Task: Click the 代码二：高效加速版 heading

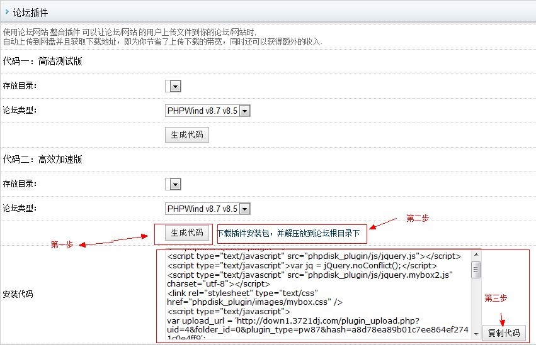Action: pos(43,159)
